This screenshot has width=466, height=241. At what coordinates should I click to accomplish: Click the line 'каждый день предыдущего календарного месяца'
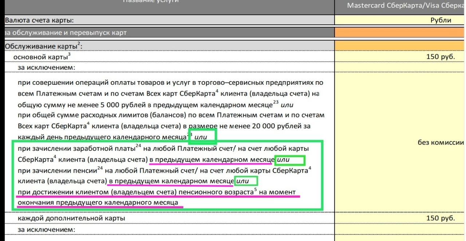(x=112, y=137)
